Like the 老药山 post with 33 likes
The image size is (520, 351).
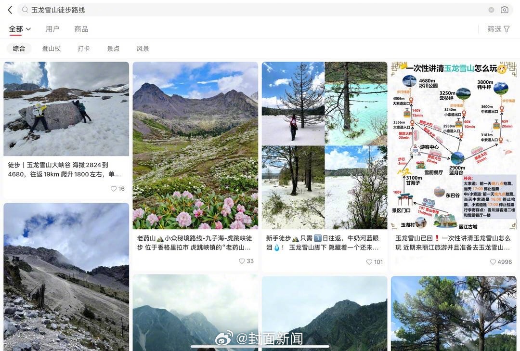click(242, 261)
